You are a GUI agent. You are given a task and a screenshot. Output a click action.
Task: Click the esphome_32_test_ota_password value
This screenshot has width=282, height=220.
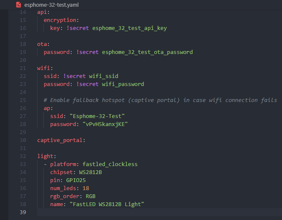coord(148,52)
